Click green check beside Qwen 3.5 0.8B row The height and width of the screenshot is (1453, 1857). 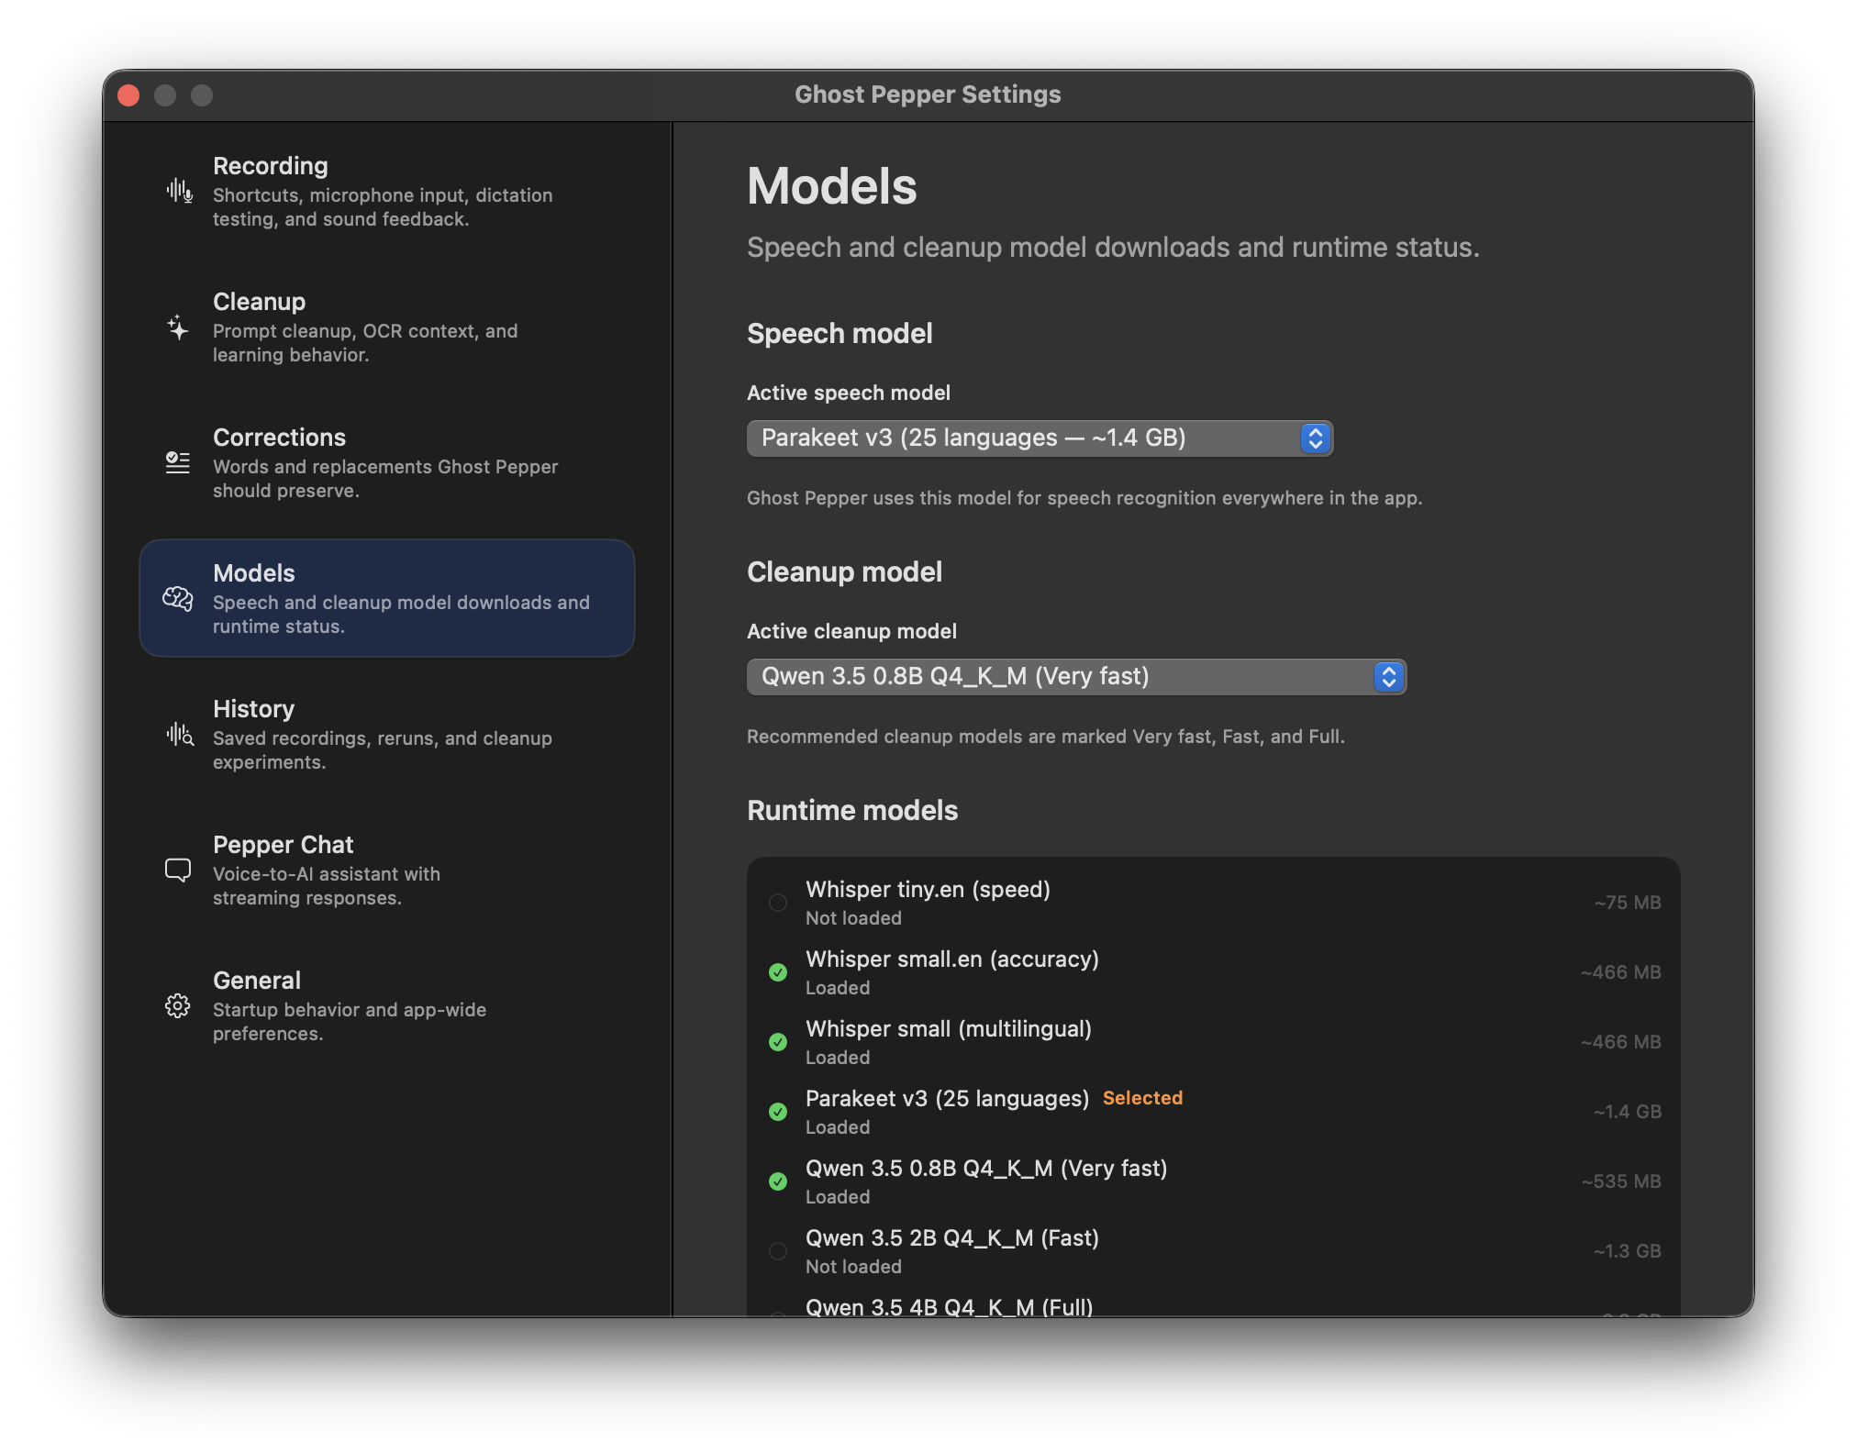(x=778, y=1181)
